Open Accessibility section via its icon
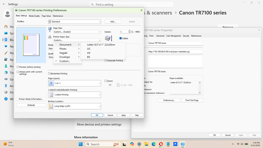 [x=6, y=86]
